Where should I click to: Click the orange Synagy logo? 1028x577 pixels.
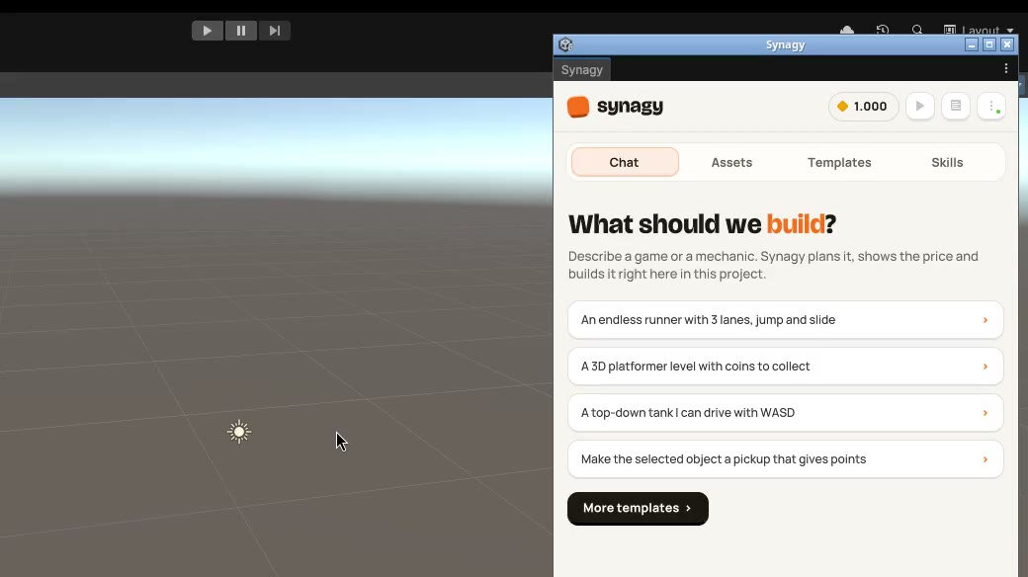click(578, 107)
